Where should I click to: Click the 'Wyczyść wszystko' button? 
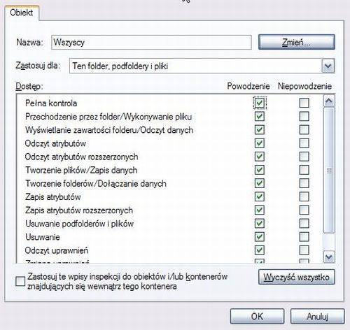(297, 277)
